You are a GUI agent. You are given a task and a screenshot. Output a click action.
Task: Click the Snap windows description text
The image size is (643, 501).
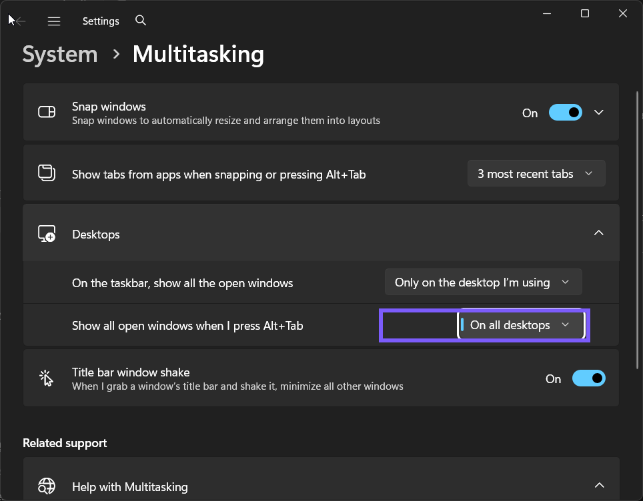click(x=226, y=121)
